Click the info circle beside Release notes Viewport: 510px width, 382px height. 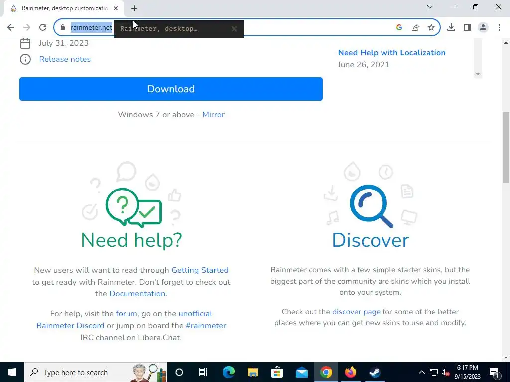pos(25,59)
